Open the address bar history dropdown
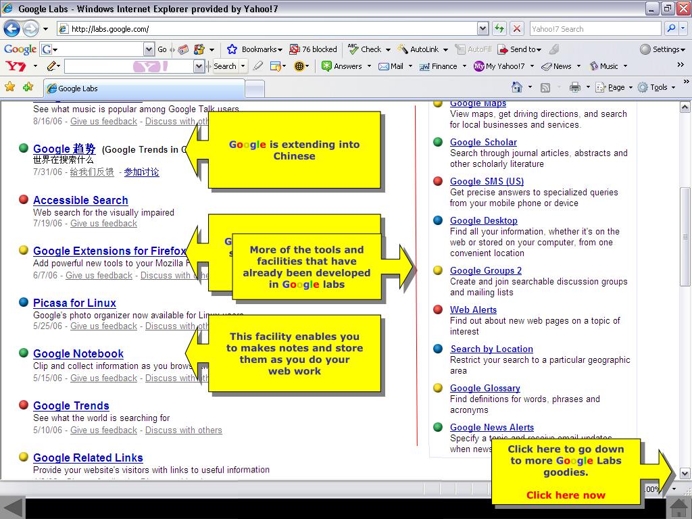 point(483,28)
